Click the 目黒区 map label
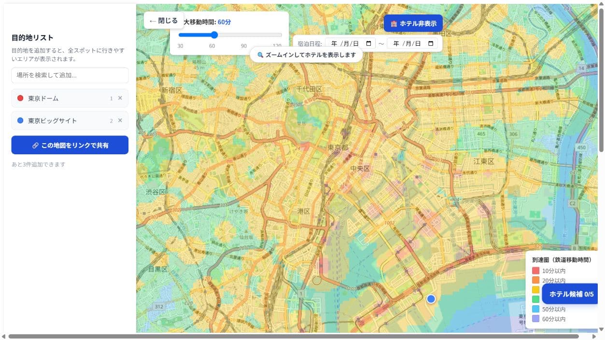 point(157,269)
